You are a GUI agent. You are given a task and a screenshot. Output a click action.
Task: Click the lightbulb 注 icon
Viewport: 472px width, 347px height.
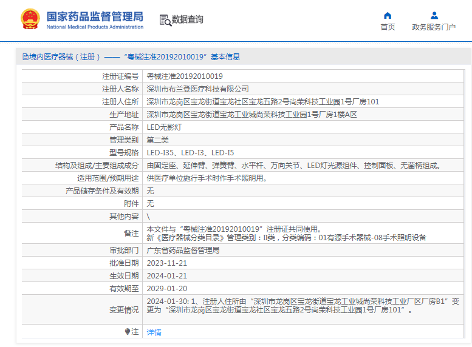[128, 331]
